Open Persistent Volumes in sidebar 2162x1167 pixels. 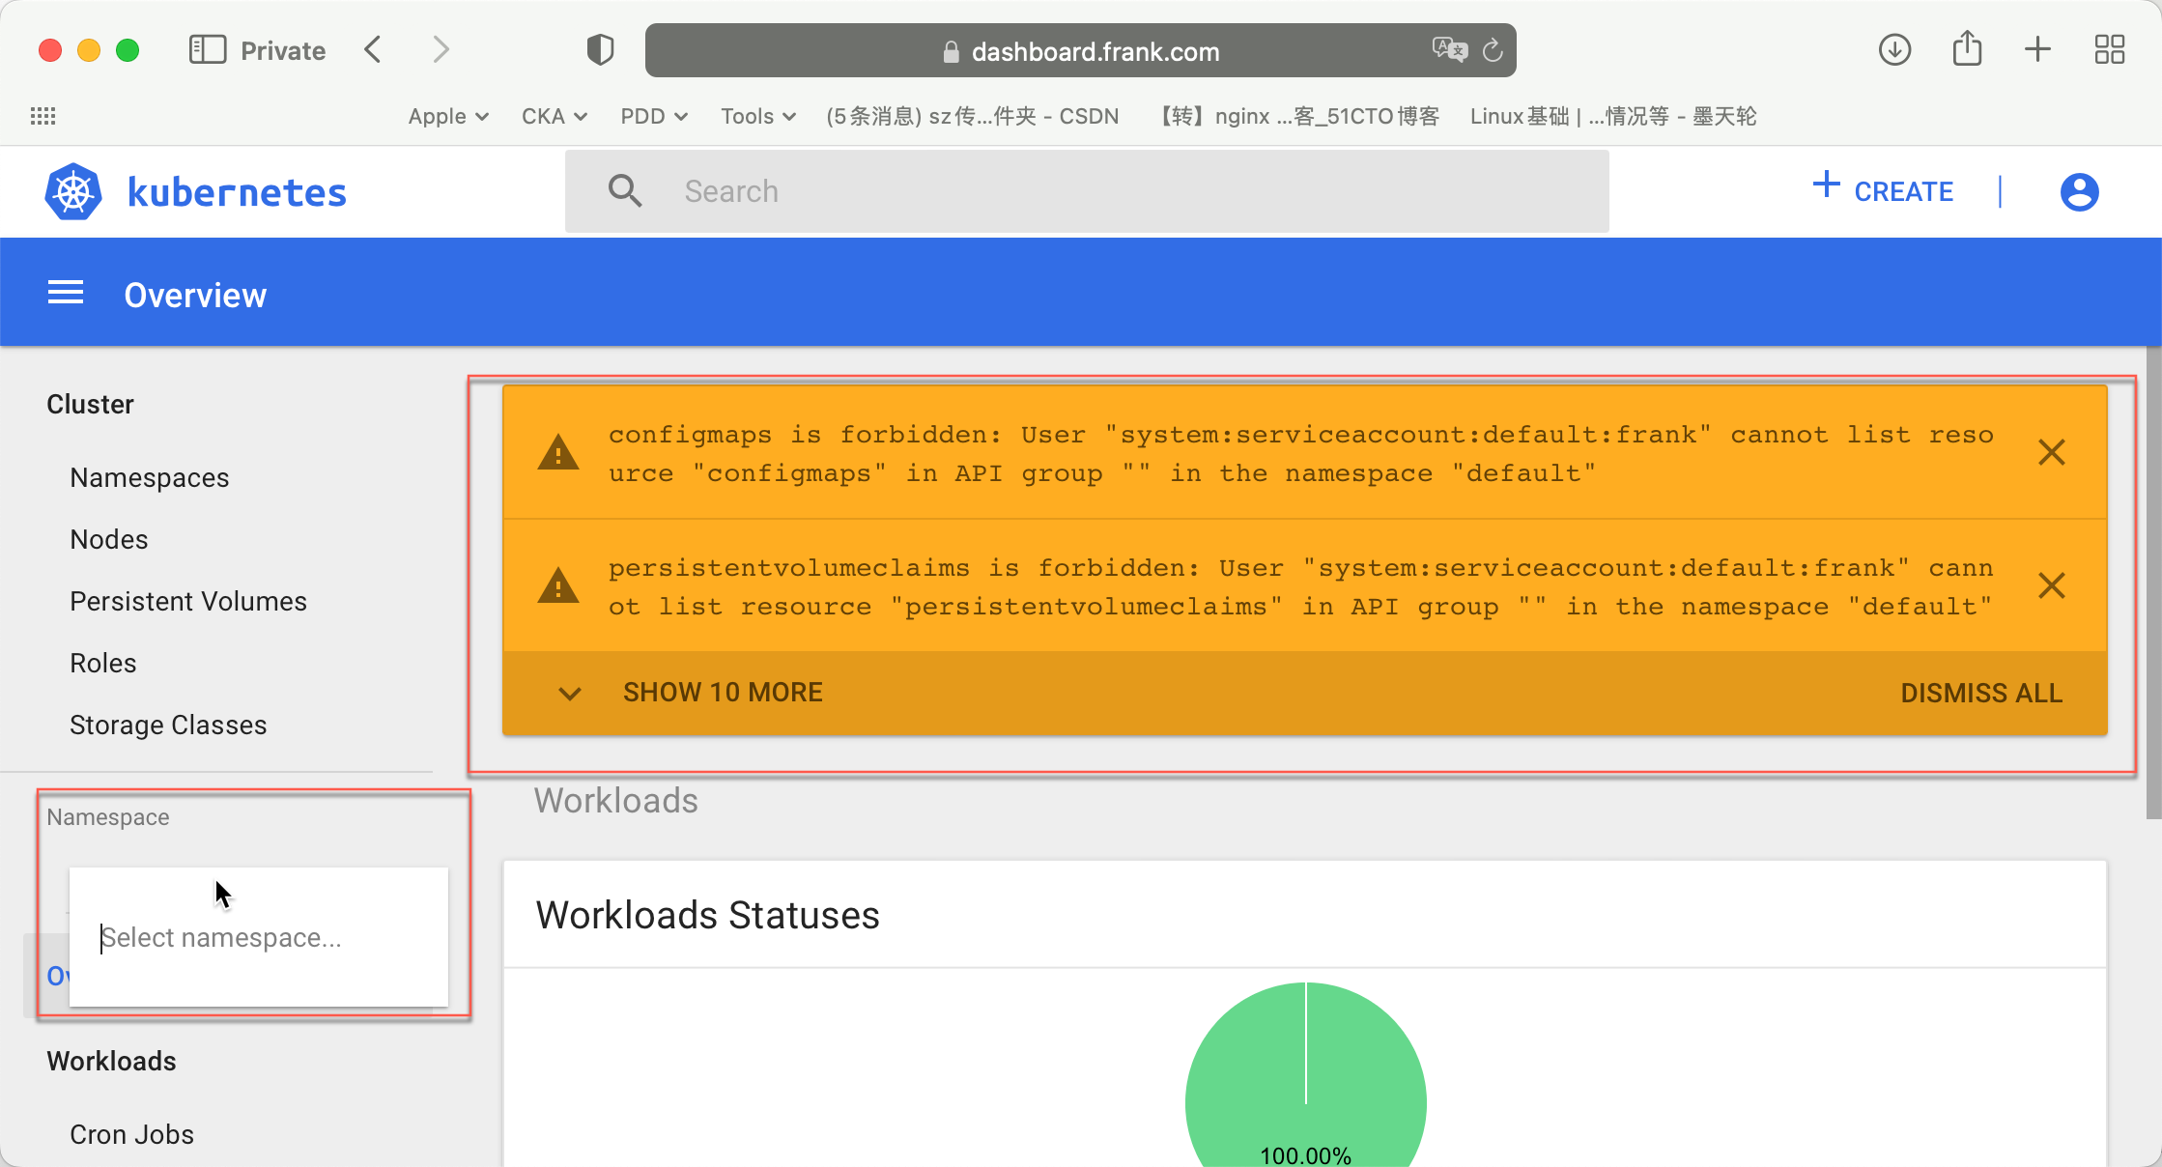point(188,602)
